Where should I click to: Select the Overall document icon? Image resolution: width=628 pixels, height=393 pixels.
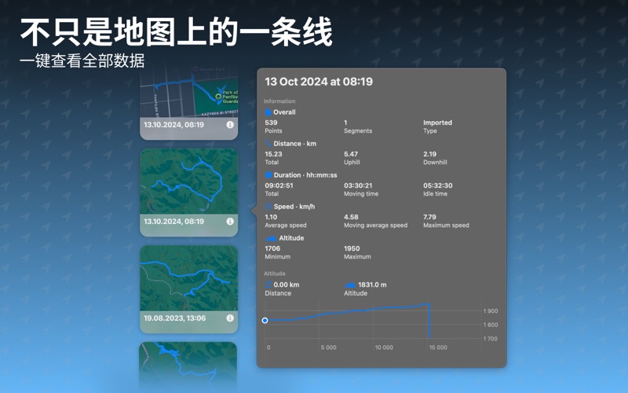[x=268, y=112]
